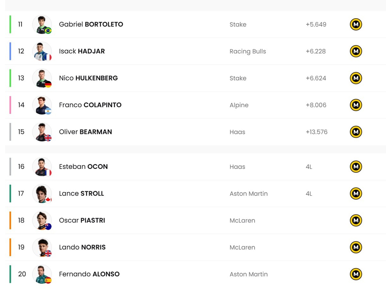Open Gabriel Bortoleto's driver photo

click(42, 24)
